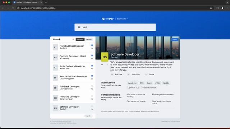
Task: Click the $100,000+ salary icon
Action: tap(128, 75)
